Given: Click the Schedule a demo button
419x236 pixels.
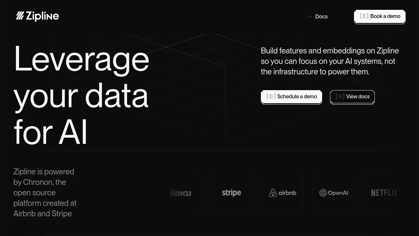Looking at the screenshot, I should point(291,97).
